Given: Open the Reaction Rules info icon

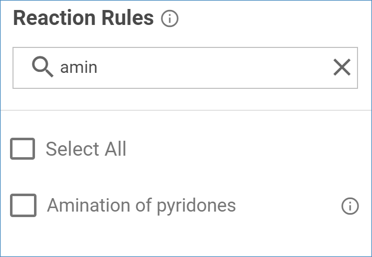Looking at the screenshot, I should pos(170,19).
